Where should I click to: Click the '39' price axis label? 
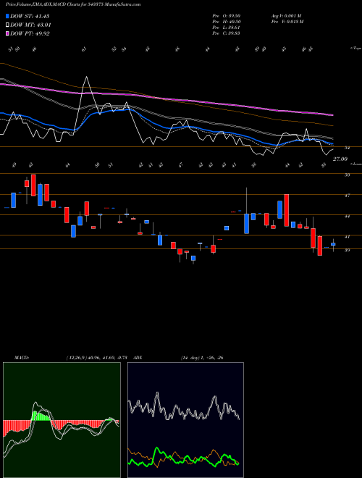point(347,250)
